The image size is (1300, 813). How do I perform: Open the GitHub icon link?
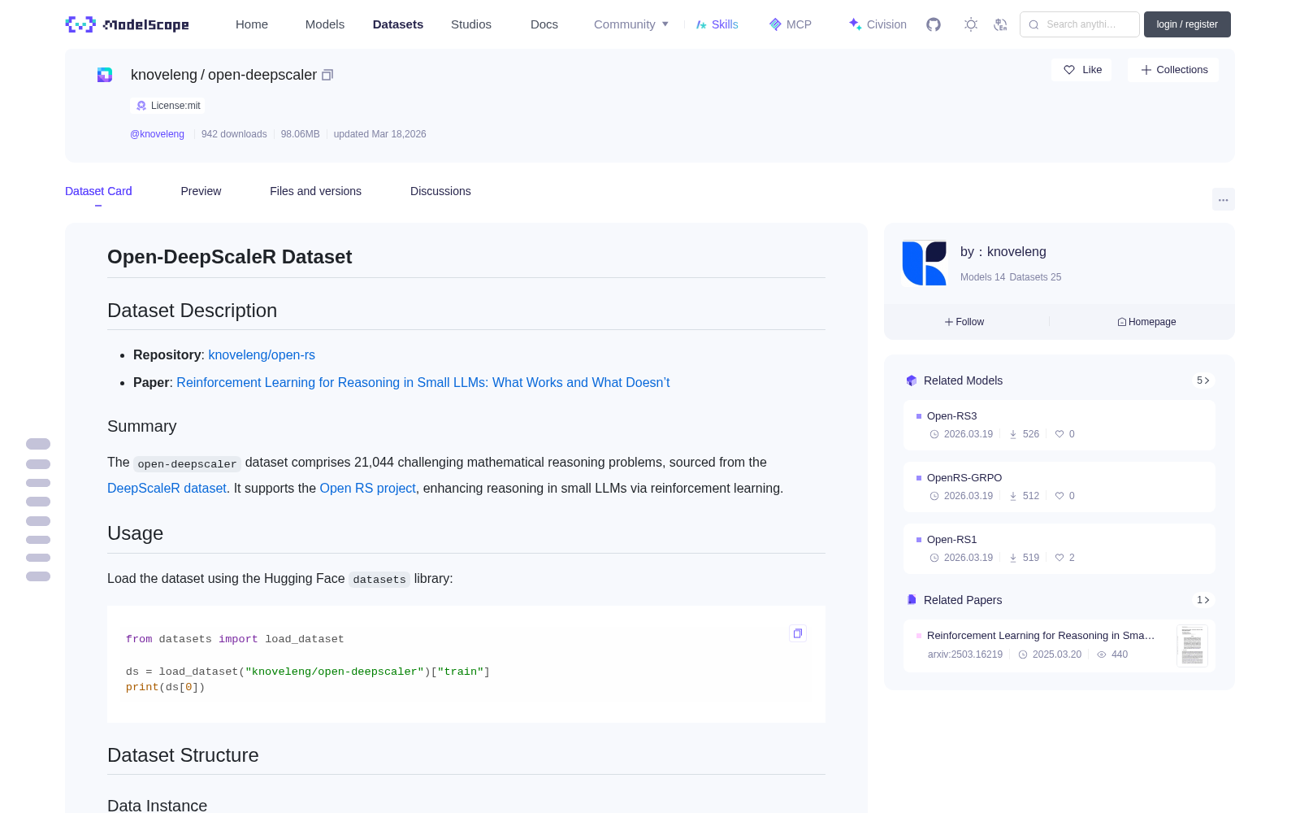(934, 24)
